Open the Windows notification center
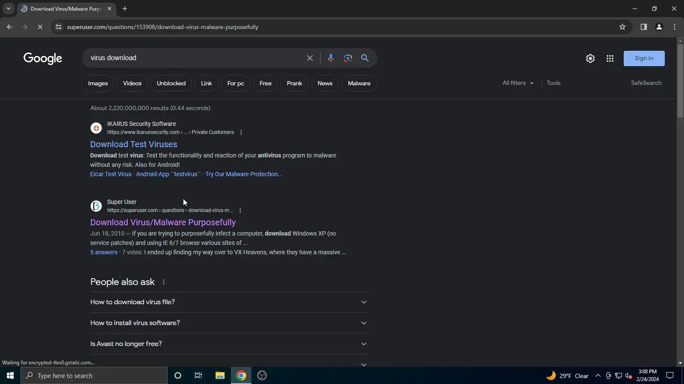The image size is (684, 384). pyautogui.click(x=670, y=375)
